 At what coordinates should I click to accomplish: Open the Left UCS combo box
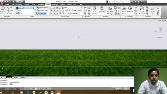click(x=72, y=8)
